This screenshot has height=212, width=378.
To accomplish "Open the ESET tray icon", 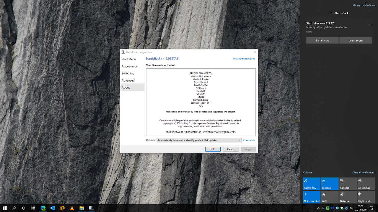I will (337, 208).
